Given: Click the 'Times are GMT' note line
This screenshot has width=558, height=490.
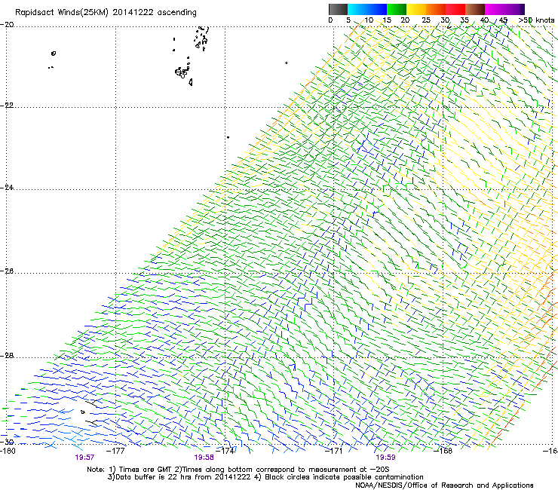Looking at the screenshot, I should [x=238, y=470].
